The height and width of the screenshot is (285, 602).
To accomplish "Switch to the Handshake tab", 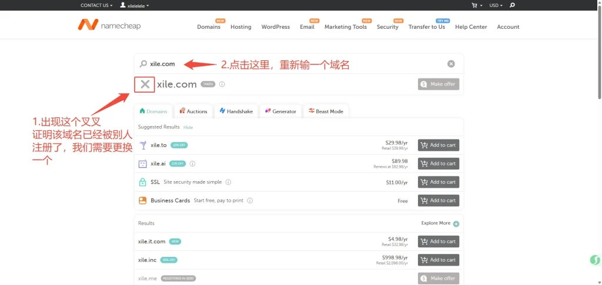I will point(236,111).
